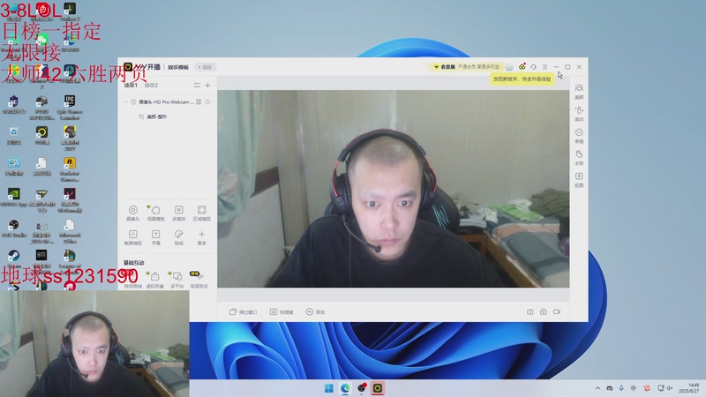The width and height of the screenshot is (706, 397).
Task: Collapse the HD Pro Webcam source row
Action: pyautogui.click(x=125, y=102)
